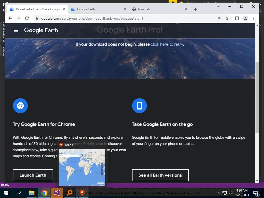Click the page scroll down arrow
This screenshot has height=198, width=264.
[x=257, y=181]
